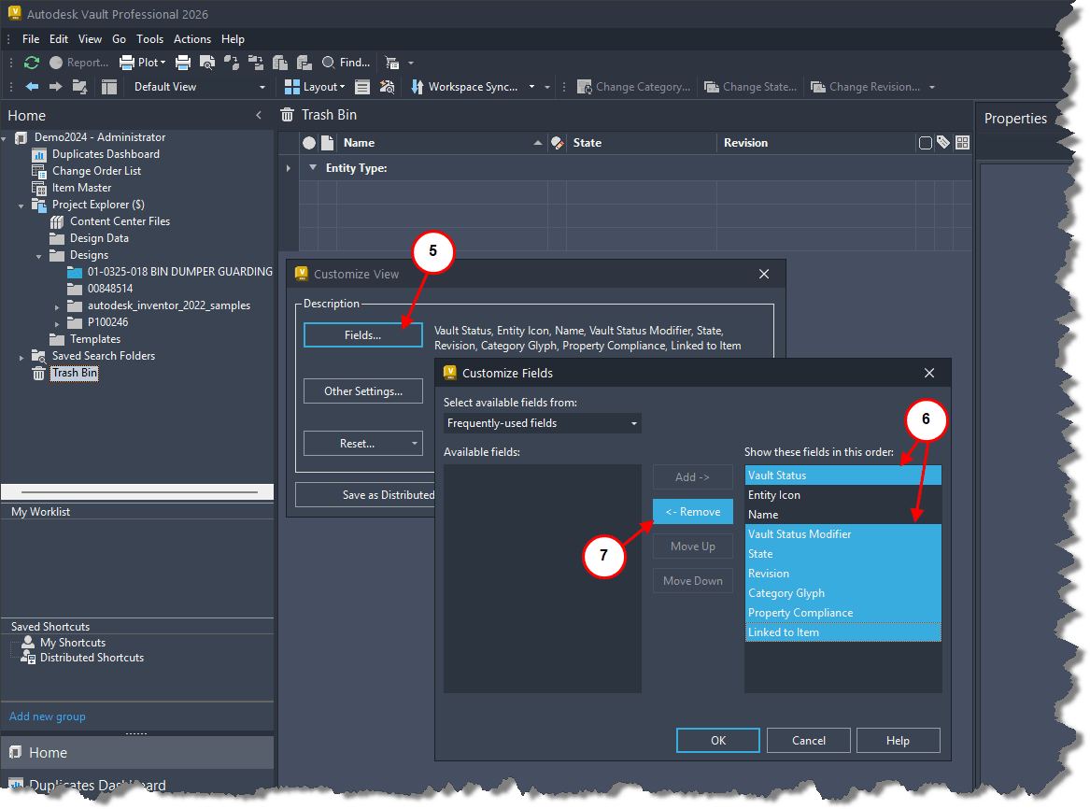Select Vault Status in the field list
Screen dimensions: 1090x809
point(843,475)
